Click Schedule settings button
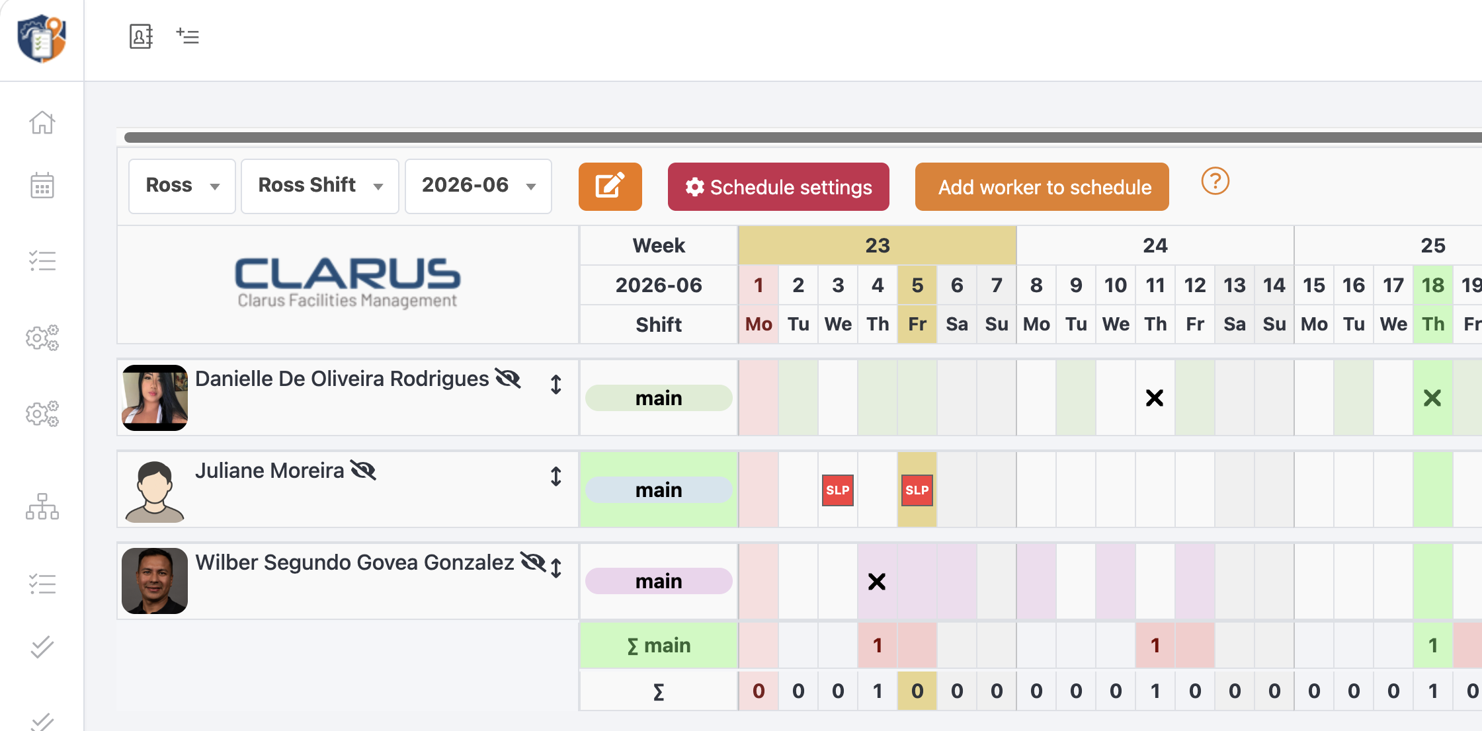This screenshot has height=731, width=1482. pyautogui.click(x=778, y=187)
